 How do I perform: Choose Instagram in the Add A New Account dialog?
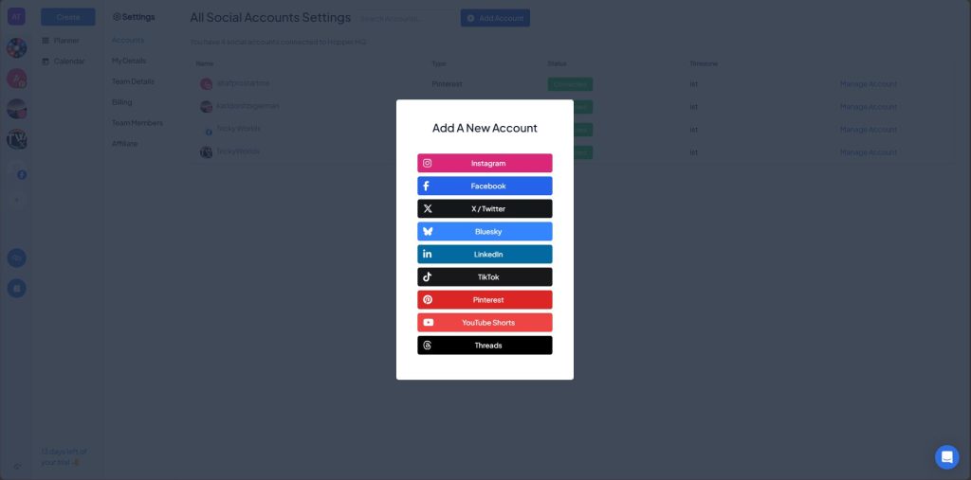pyautogui.click(x=485, y=163)
